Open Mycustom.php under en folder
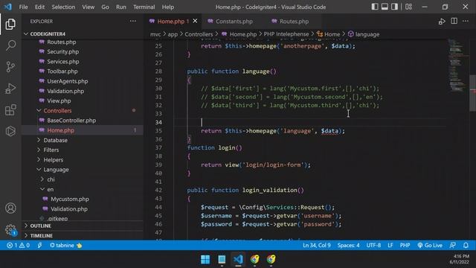This screenshot has height=268, width=476. pos(70,199)
